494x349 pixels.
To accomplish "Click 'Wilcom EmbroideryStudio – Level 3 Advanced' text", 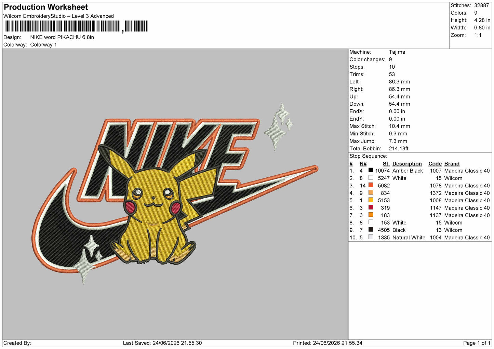I will [x=58, y=16].
